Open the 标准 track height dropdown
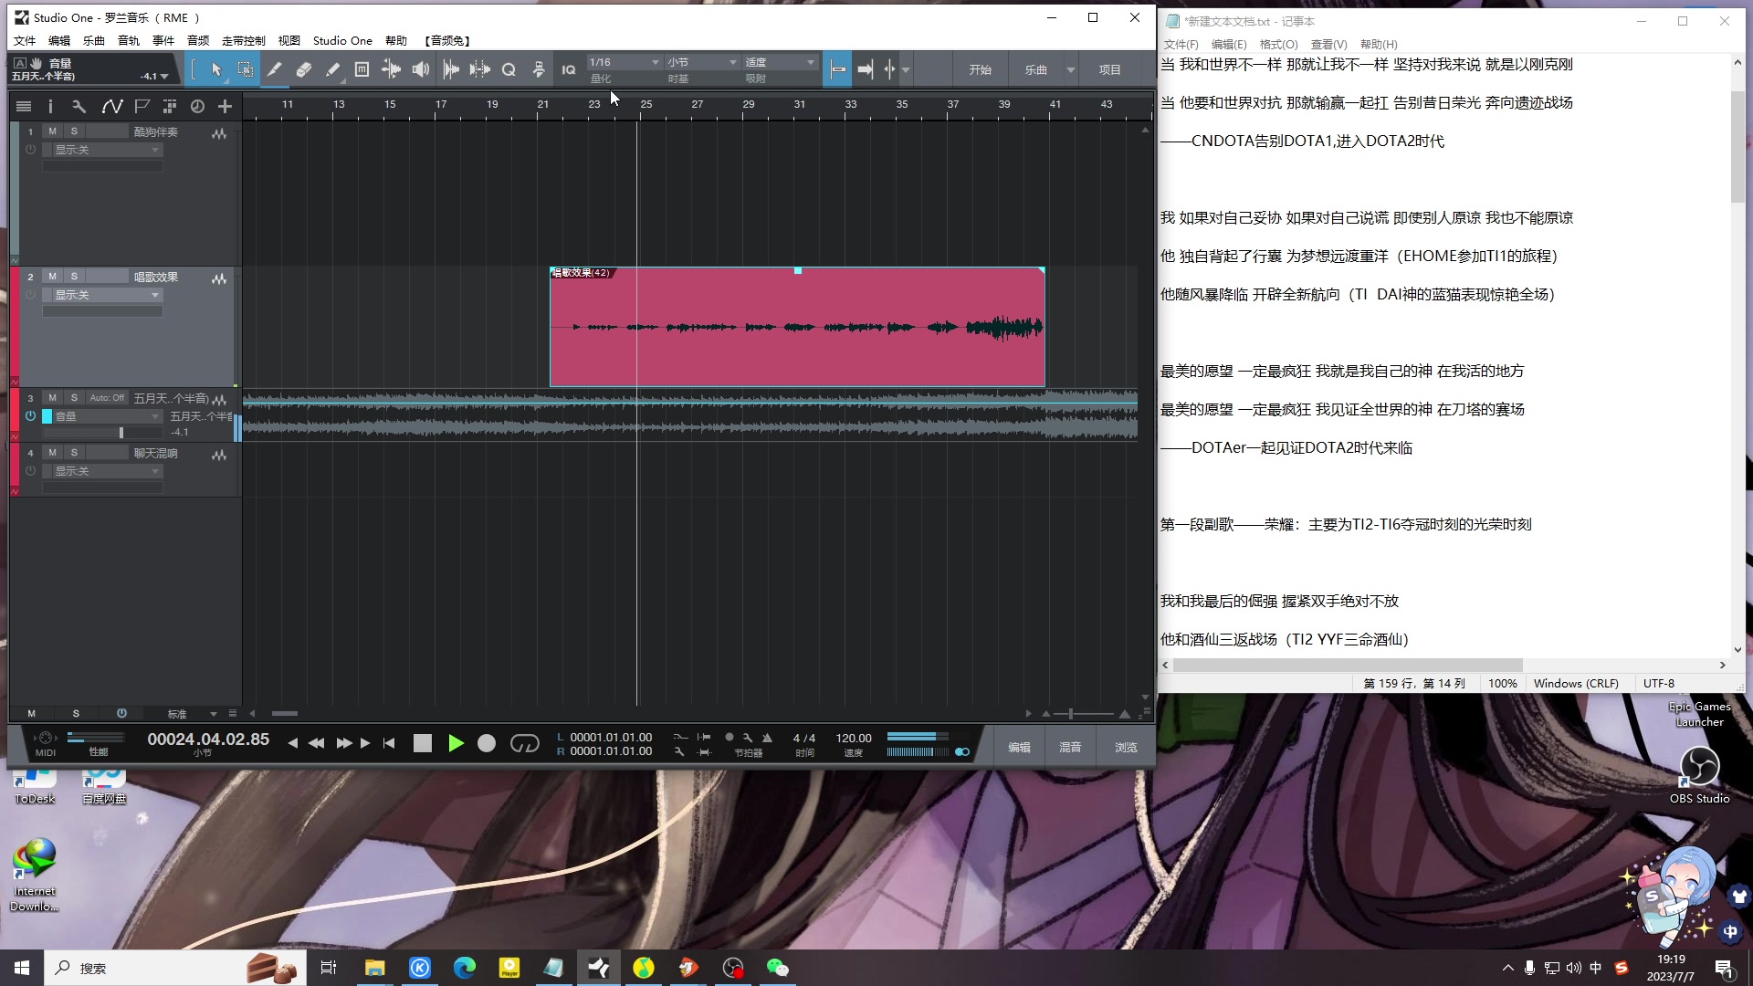The width and height of the screenshot is (1753, 986). pyautogui.click(x=192, y=714)
